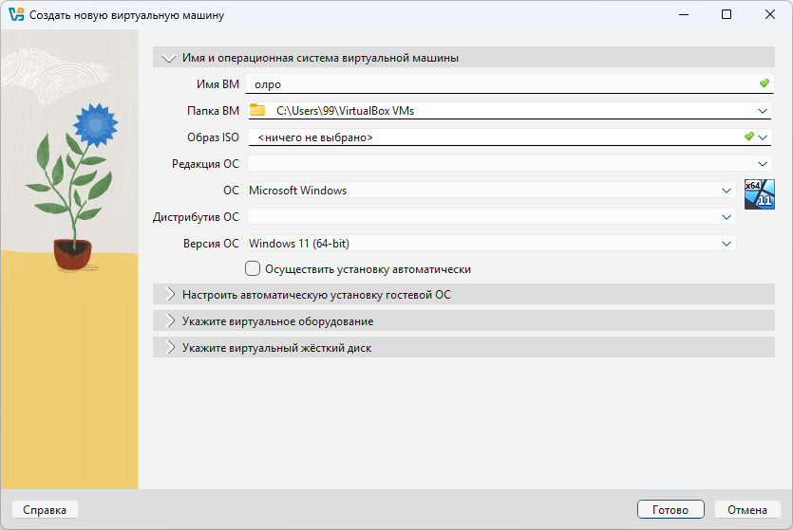This screenshot has height=530, width=793.
Task: Click the Имя ВМ text field
Action: click(x=494, y=84)
